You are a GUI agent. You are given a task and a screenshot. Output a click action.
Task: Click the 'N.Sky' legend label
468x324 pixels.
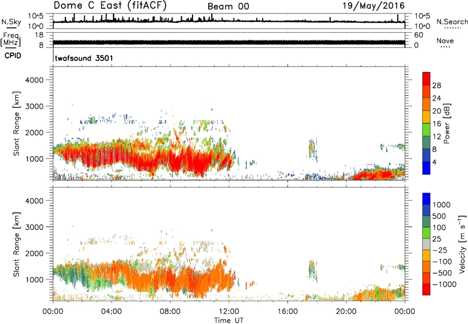(11, 22)
